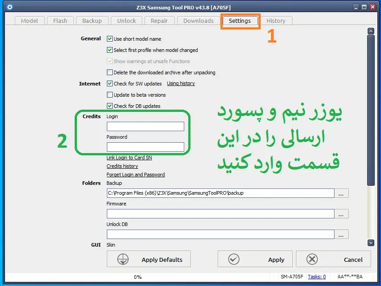This screenshot has height=286, width=381.
Task: Click the Login input field
Action: pos(145,127)
